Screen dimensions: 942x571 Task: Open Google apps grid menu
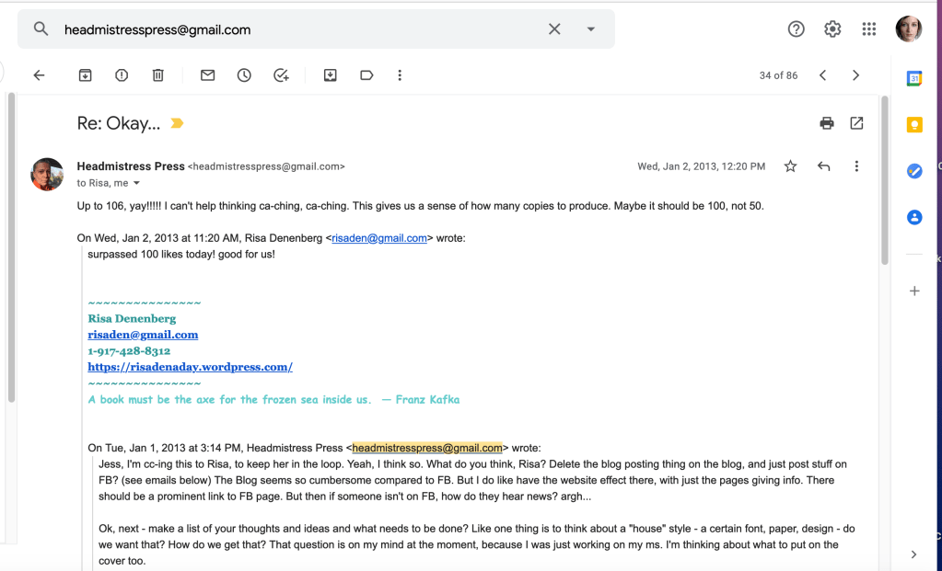[868, 29]
